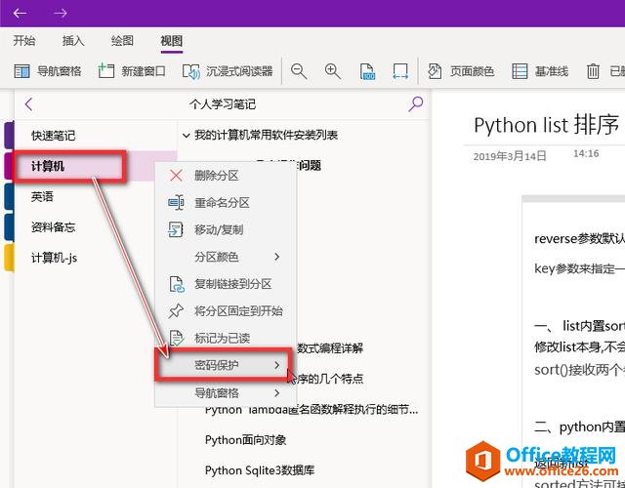Choose 标记为已读 from the context menu
This screenshot has height=488, width=625.
coord(226,339)
